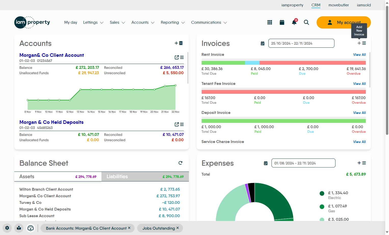This screenshot has height=235, width=389.
Task: Expand the Communications dropdown menu
Action: (x=209, y=22)
